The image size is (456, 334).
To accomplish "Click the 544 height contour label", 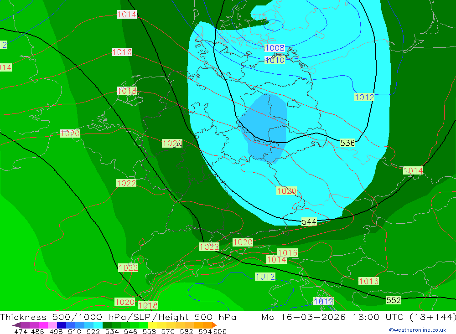I will pos(309,222).
